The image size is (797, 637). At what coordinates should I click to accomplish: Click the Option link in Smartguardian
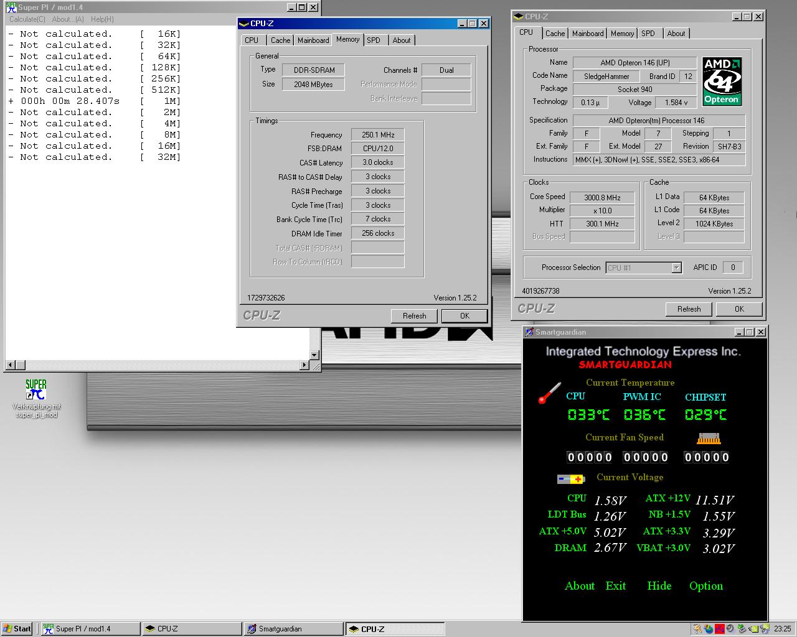click(x=705, y=586)
